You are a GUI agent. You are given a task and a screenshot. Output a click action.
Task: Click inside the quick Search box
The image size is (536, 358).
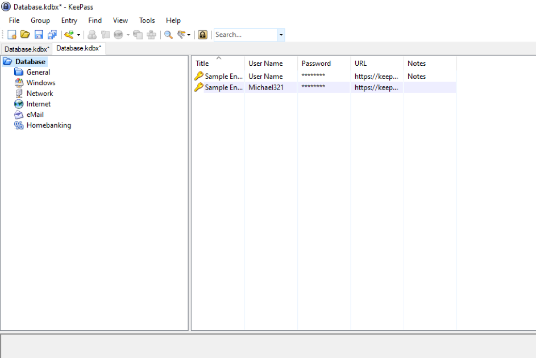point(246,35)
